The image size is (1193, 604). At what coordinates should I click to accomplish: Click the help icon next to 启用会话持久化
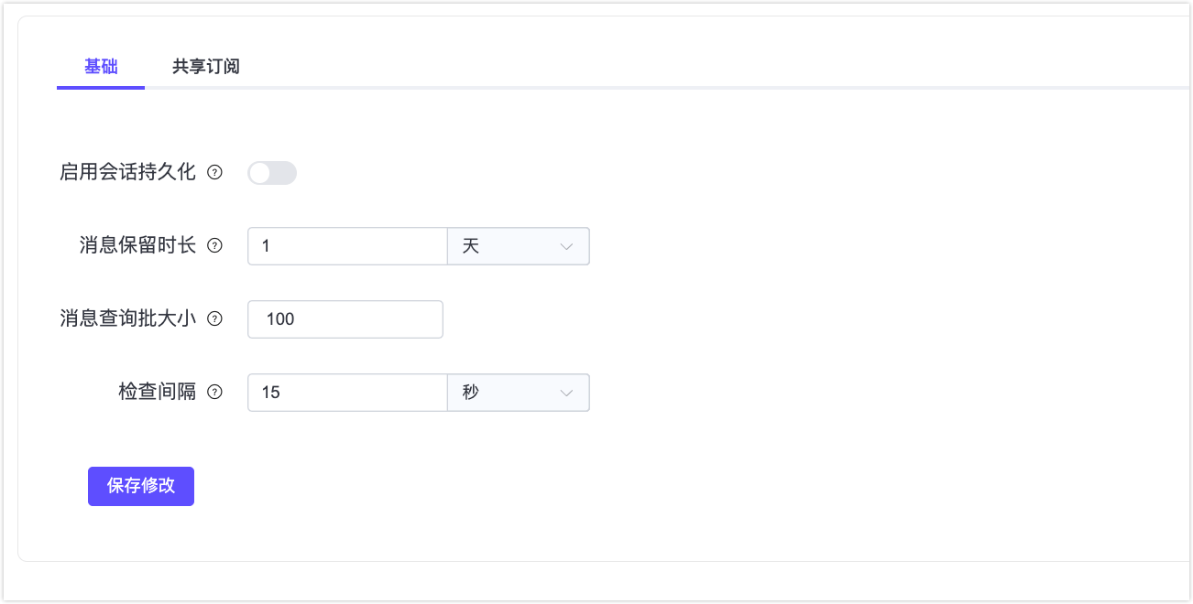215,173
